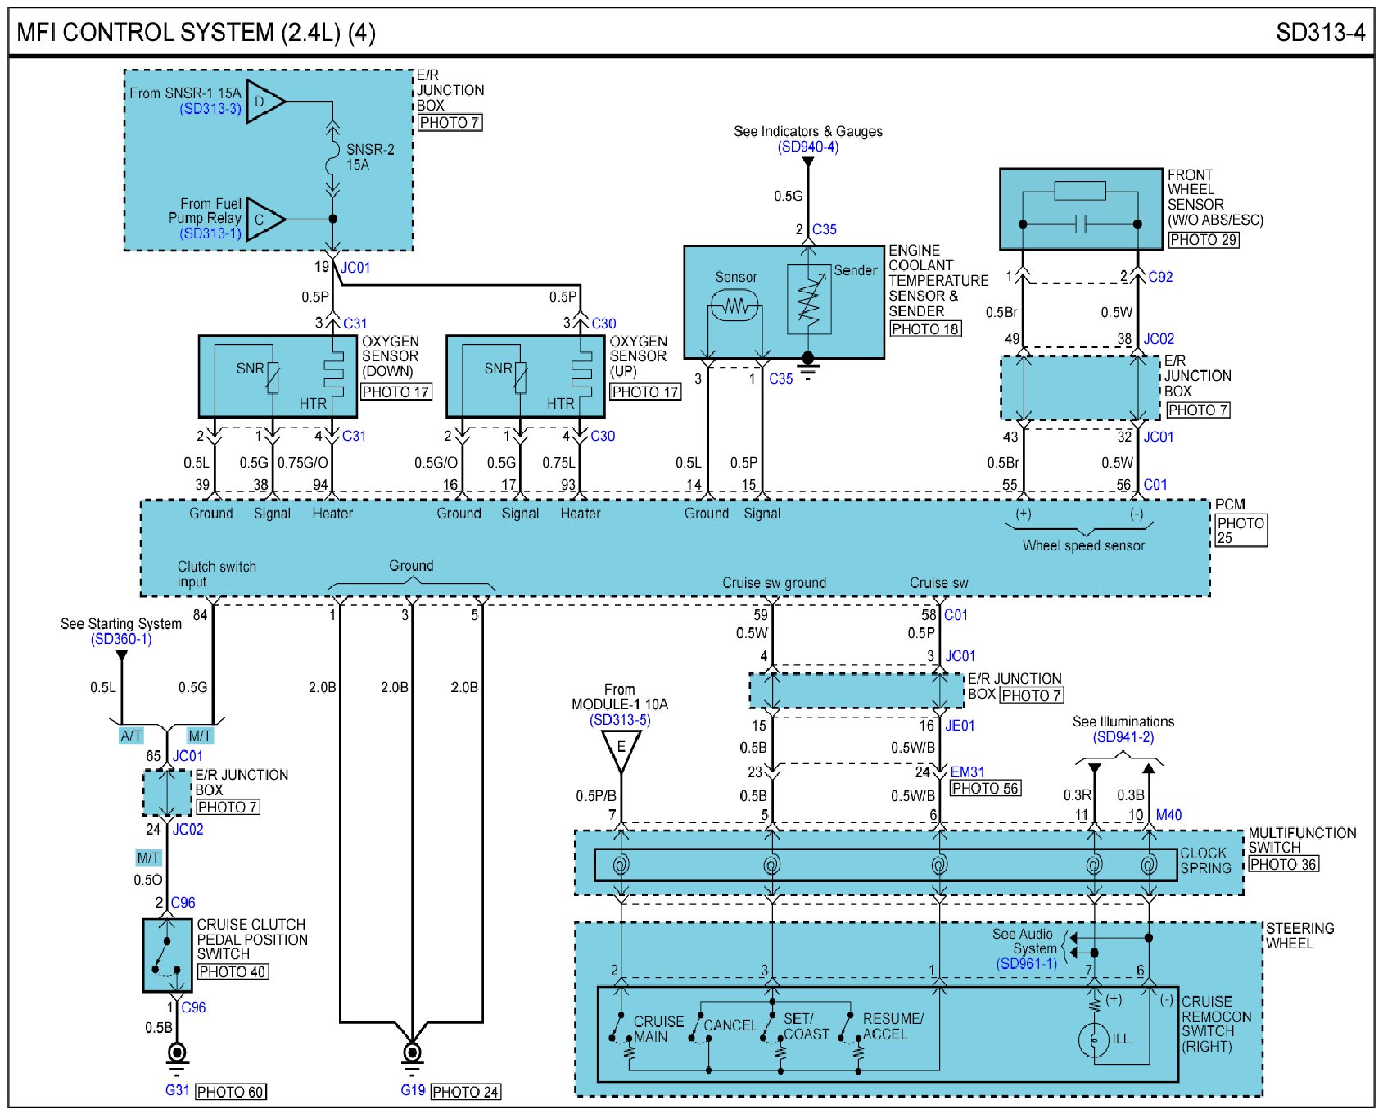Click the triangle connector labeled D

pos(264,102)
